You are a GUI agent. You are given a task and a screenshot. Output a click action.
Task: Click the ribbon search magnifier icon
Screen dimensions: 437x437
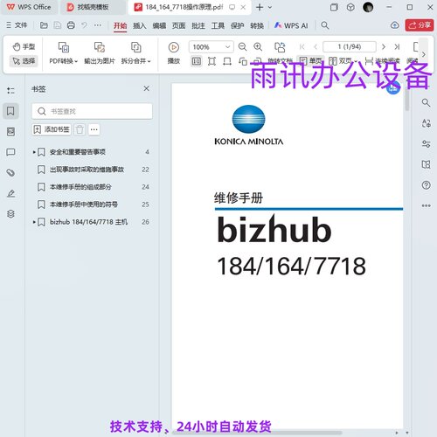[x=325, y=25]
